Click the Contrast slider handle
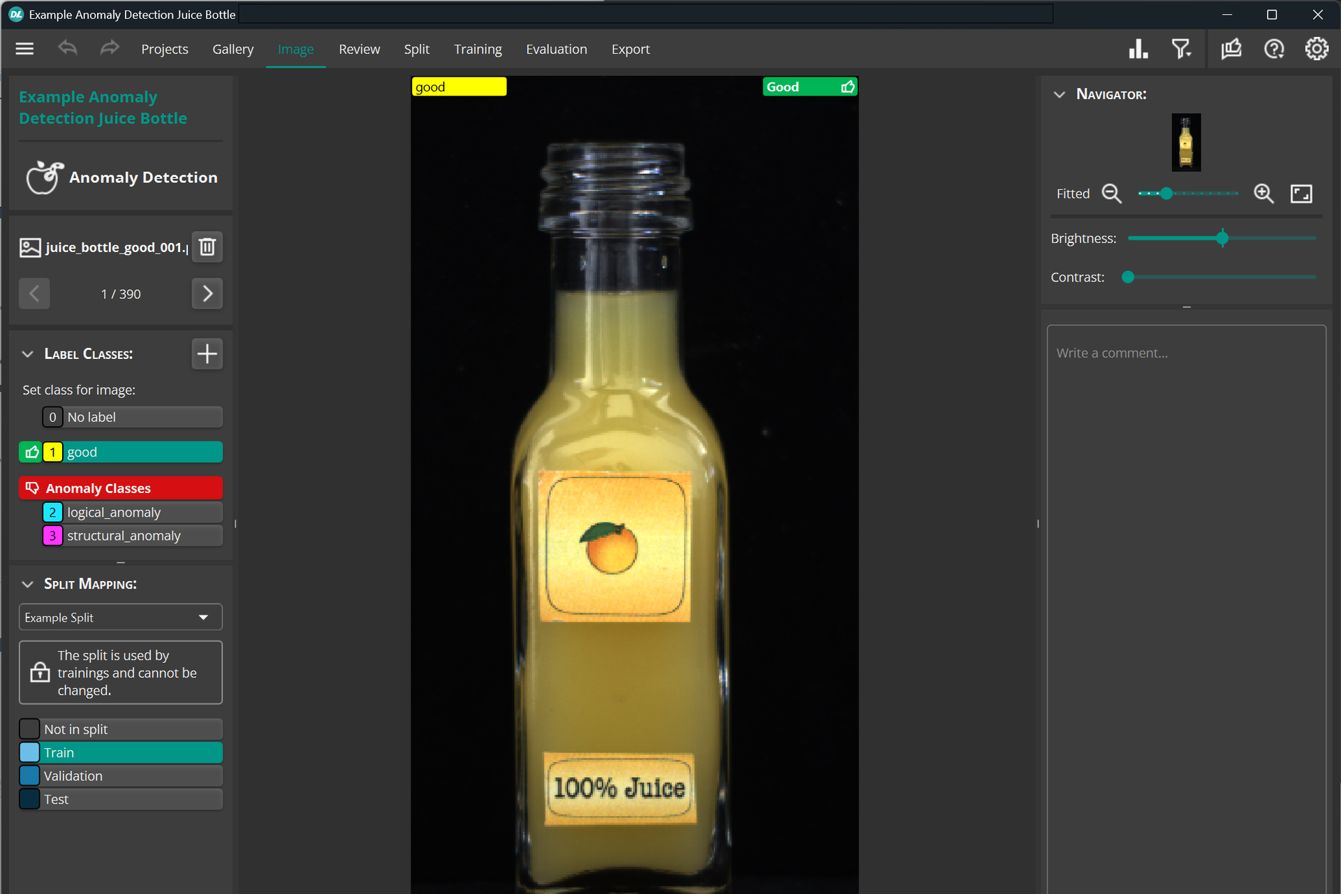The width and height of the screenshot is (1341, 894). click(x=1127, y=277)
